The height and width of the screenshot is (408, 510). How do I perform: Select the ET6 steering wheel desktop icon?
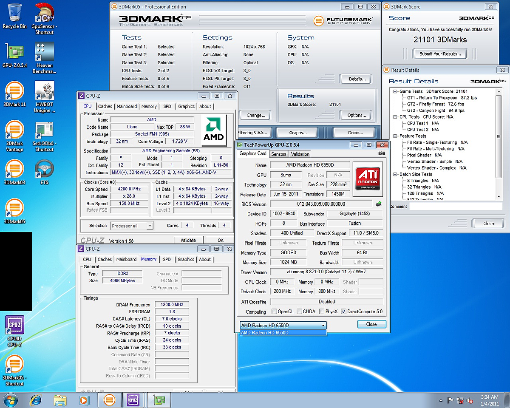point(45,173)
